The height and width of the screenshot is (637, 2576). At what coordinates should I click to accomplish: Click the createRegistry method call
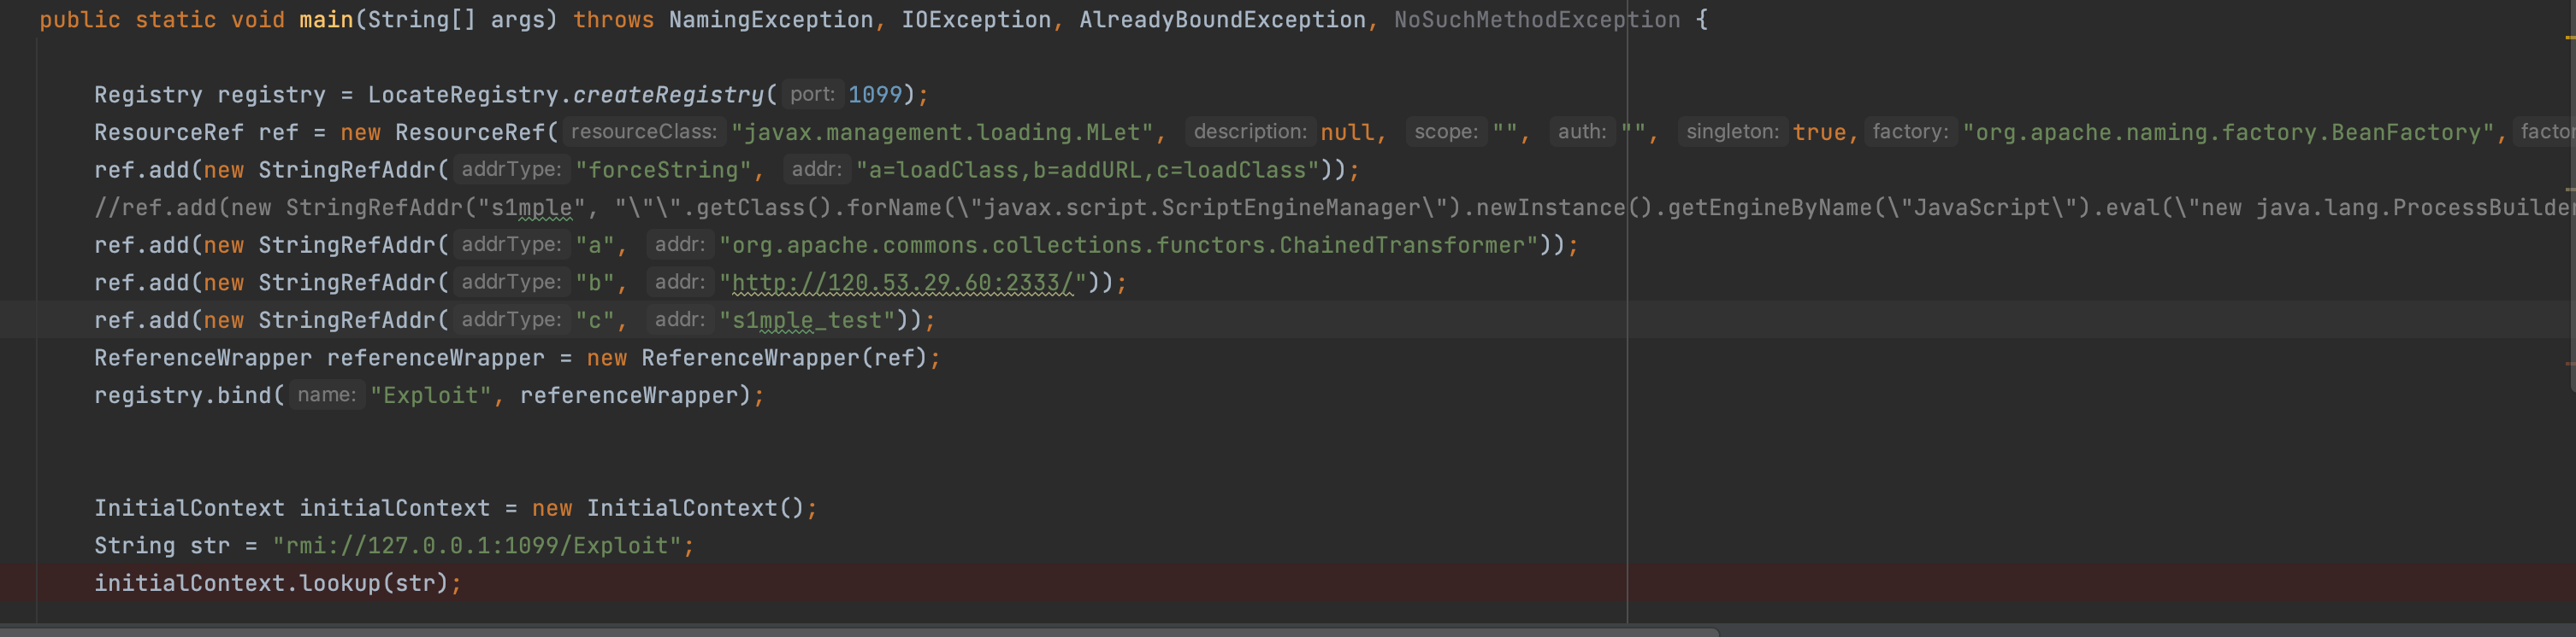[668, 95]
